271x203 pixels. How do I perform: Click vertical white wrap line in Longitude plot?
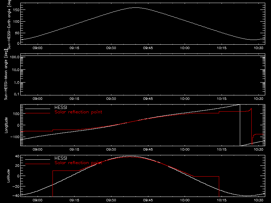point(240,125)
